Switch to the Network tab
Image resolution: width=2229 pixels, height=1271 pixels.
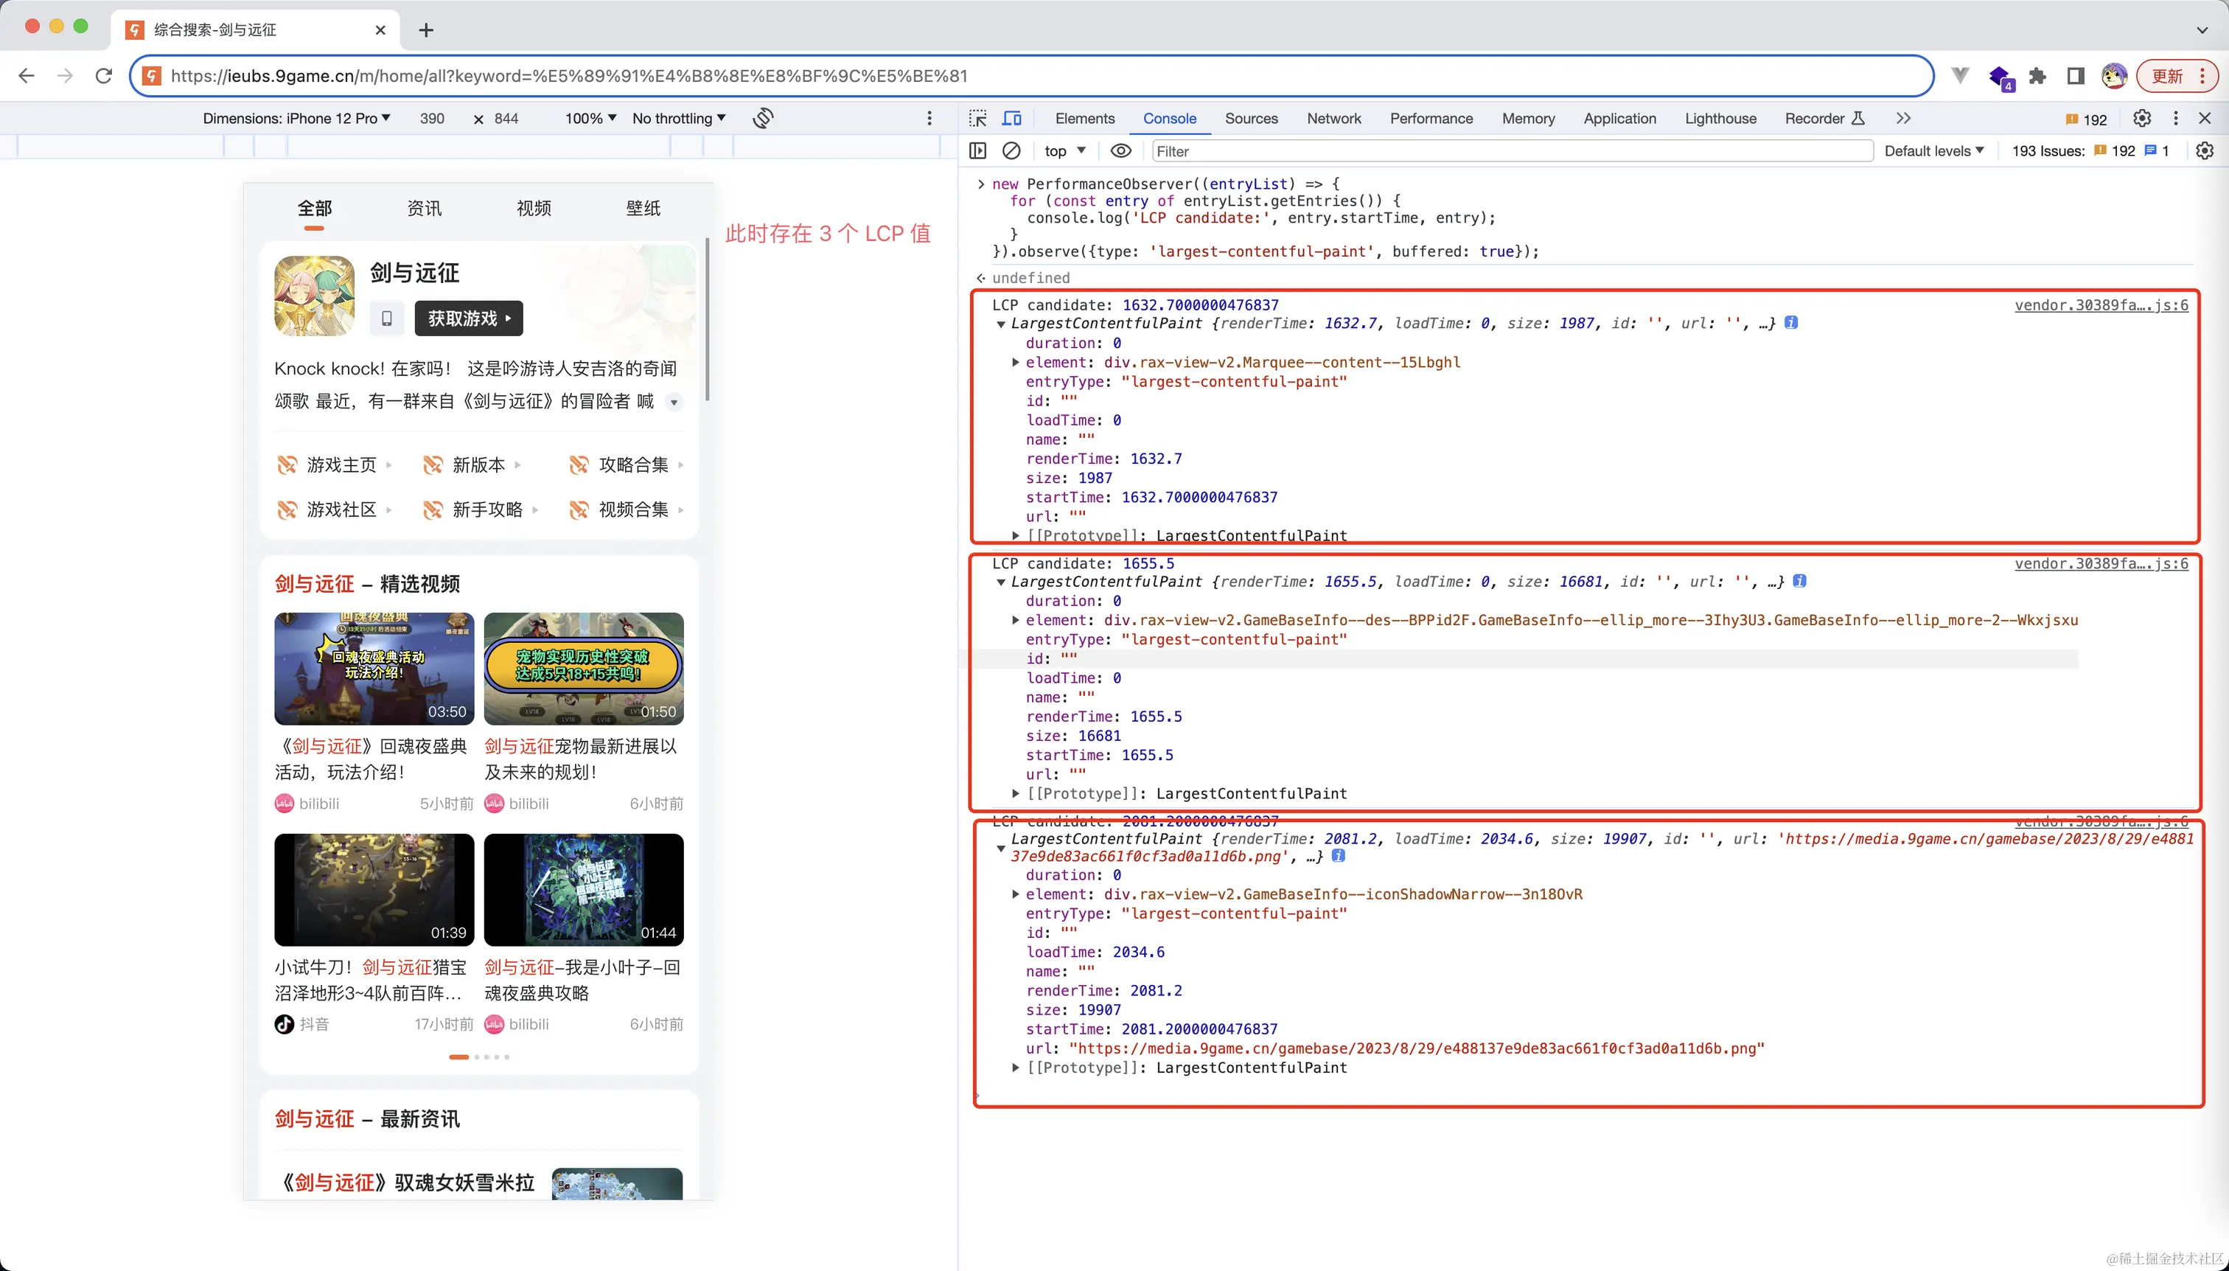[x=1333, y=119]
